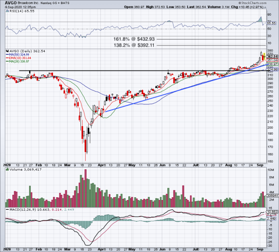Select the MA(50) 324.99 legend entry
Screen dimensions: 279x252
click(18, 55)
